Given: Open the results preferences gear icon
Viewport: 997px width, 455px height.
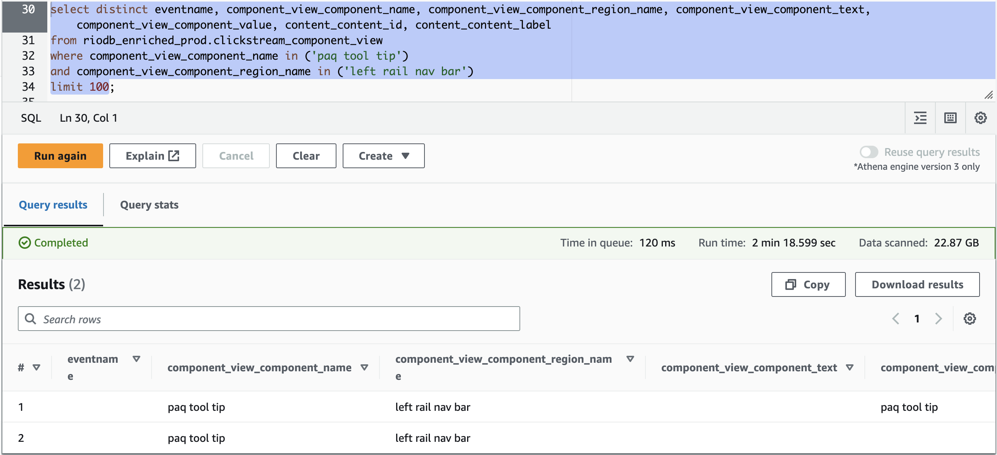Looking at the screenshot, I should [x=970, y=319].
